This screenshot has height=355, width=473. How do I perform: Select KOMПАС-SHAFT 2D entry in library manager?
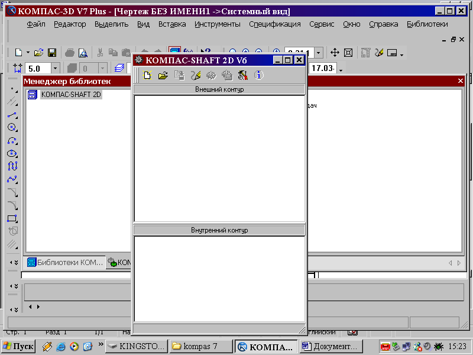71,95
